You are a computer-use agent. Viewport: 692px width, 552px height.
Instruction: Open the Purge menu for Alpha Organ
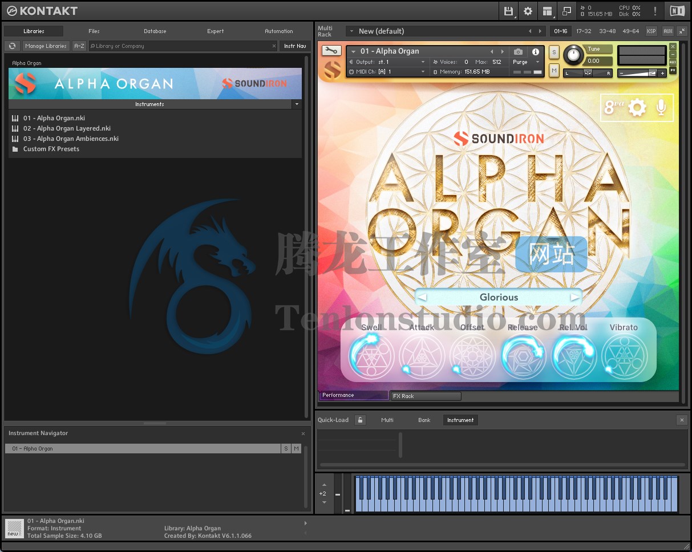(523, 62)
